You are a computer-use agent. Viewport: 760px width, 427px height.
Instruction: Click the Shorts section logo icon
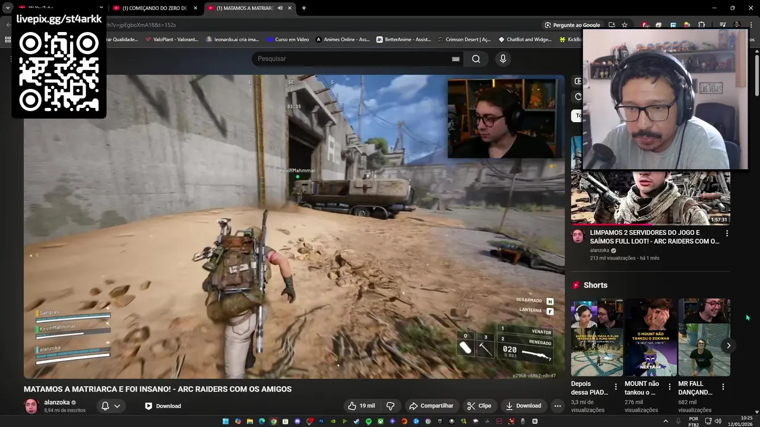click(x=576, y=285)
